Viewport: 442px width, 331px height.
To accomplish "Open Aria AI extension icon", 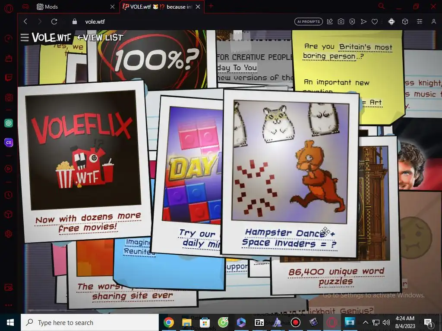I will pyautogui.click(x=391, y=22).
